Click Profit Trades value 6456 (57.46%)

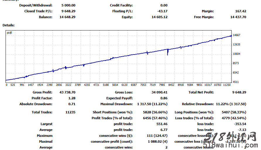pos(155,118)
